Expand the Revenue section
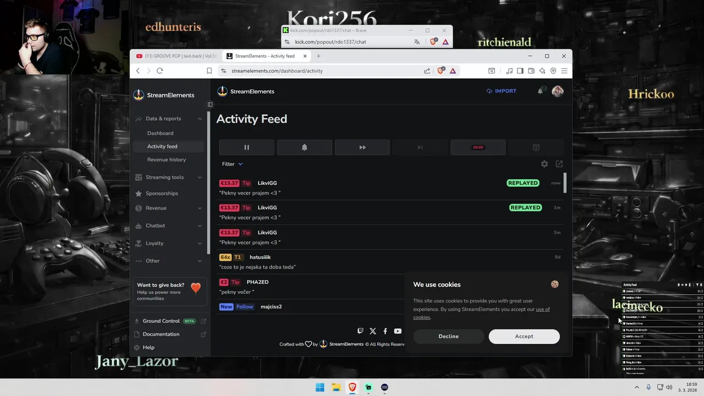 click(x=168, y=208)
